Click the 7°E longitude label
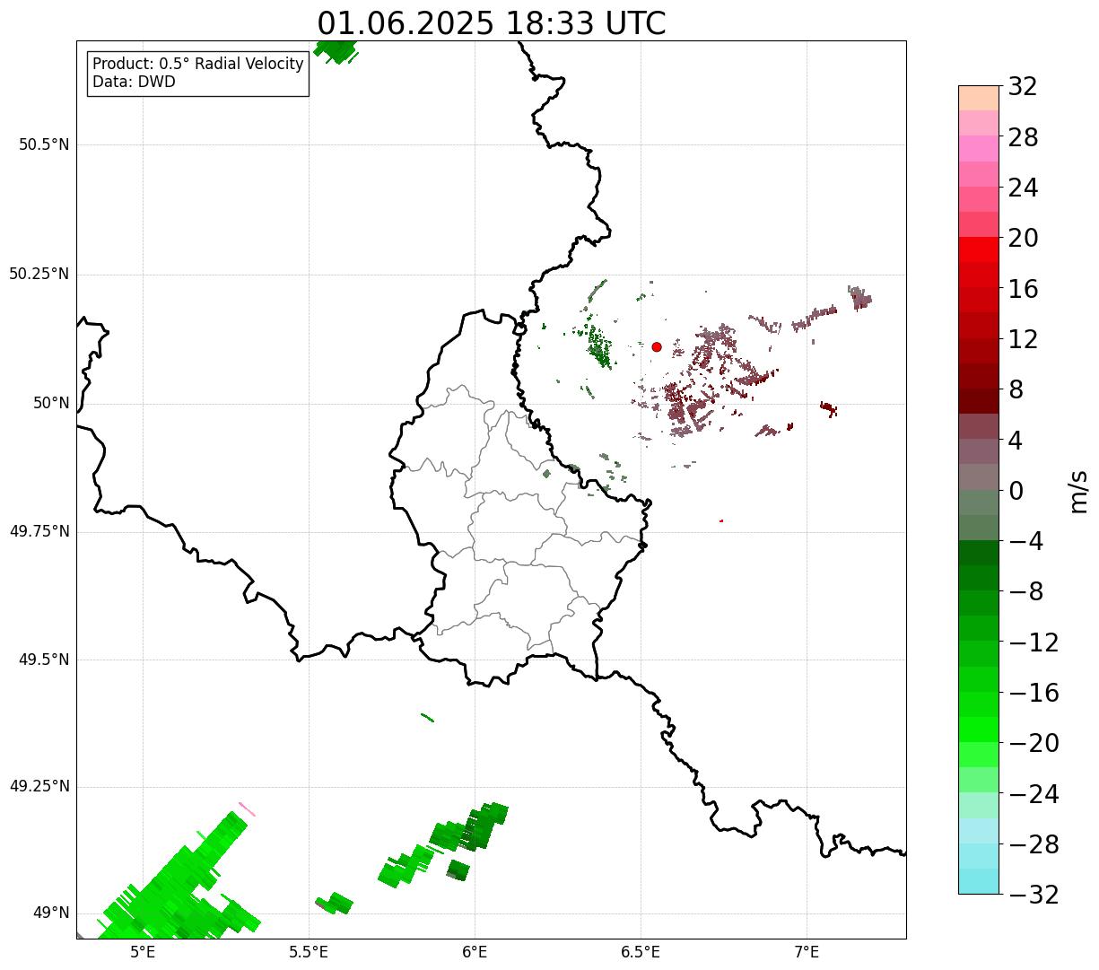 point(807,952)
